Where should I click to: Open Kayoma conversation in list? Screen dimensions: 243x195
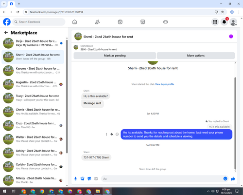[33, 71]
